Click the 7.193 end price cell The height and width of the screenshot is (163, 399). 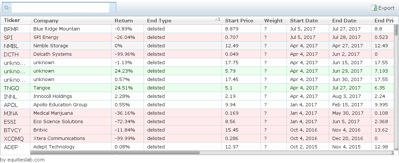383,71
